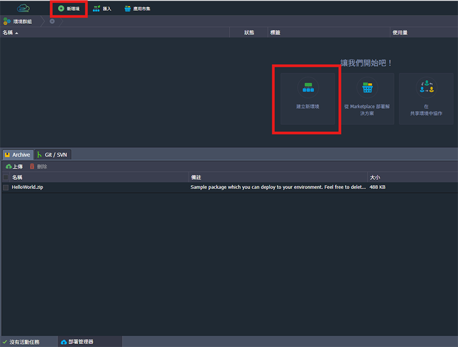This screenshot has width=458, height=347.
Task: Click the 環境群組 icon in breadcrumb
Action: (x=7, y=22)
